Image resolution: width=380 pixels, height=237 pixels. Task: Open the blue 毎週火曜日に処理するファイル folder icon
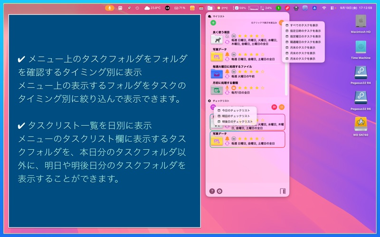[217, 74]
